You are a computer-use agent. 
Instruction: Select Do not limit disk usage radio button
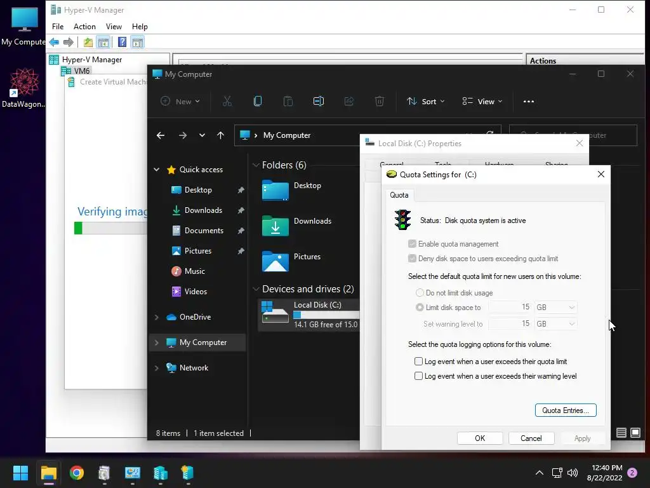coord(420,292)
